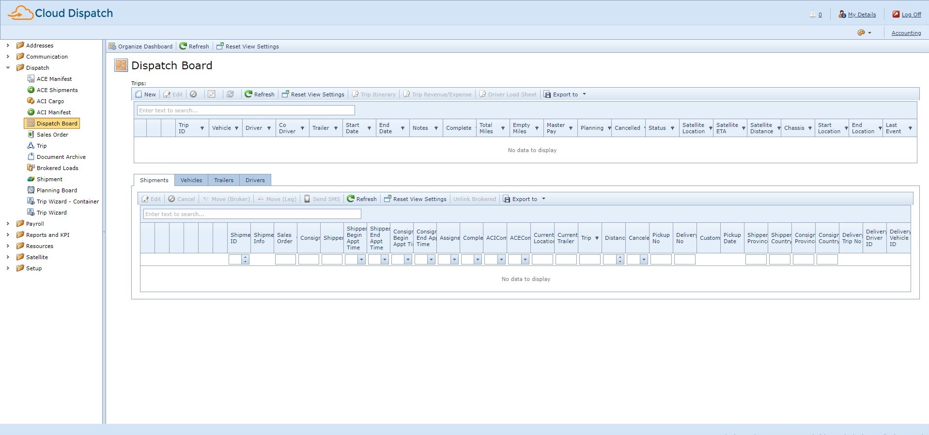Open the Shipper Begin Appt Time filter dropdown
Screen dimensions: 929x435
pyautogui.click(x=361, y=260)
